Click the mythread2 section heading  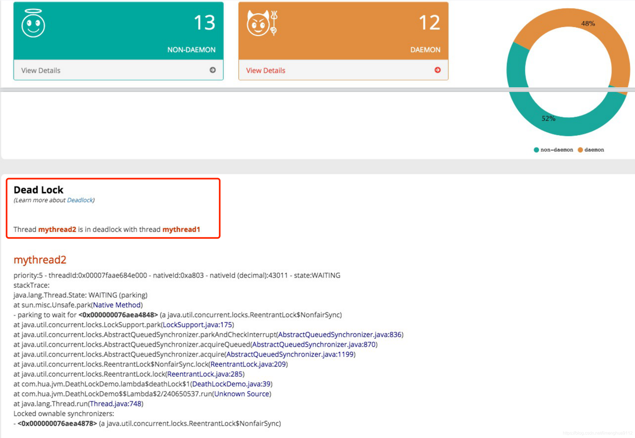point(40,260)
